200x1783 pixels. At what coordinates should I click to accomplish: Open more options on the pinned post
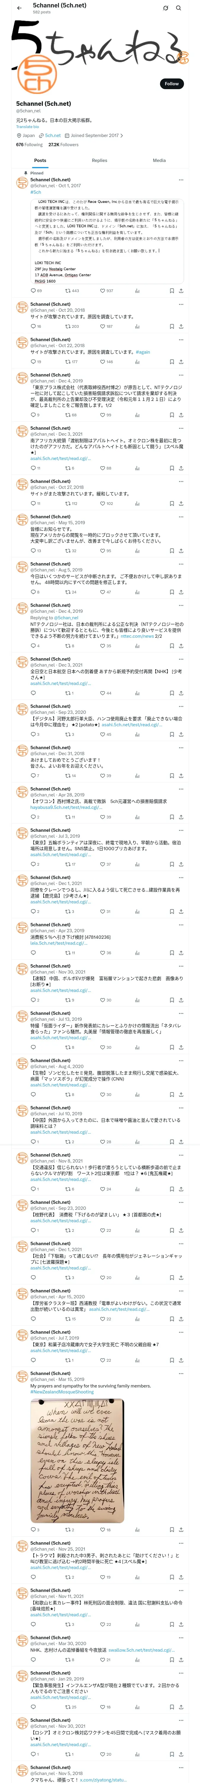(x=181, y=179)
